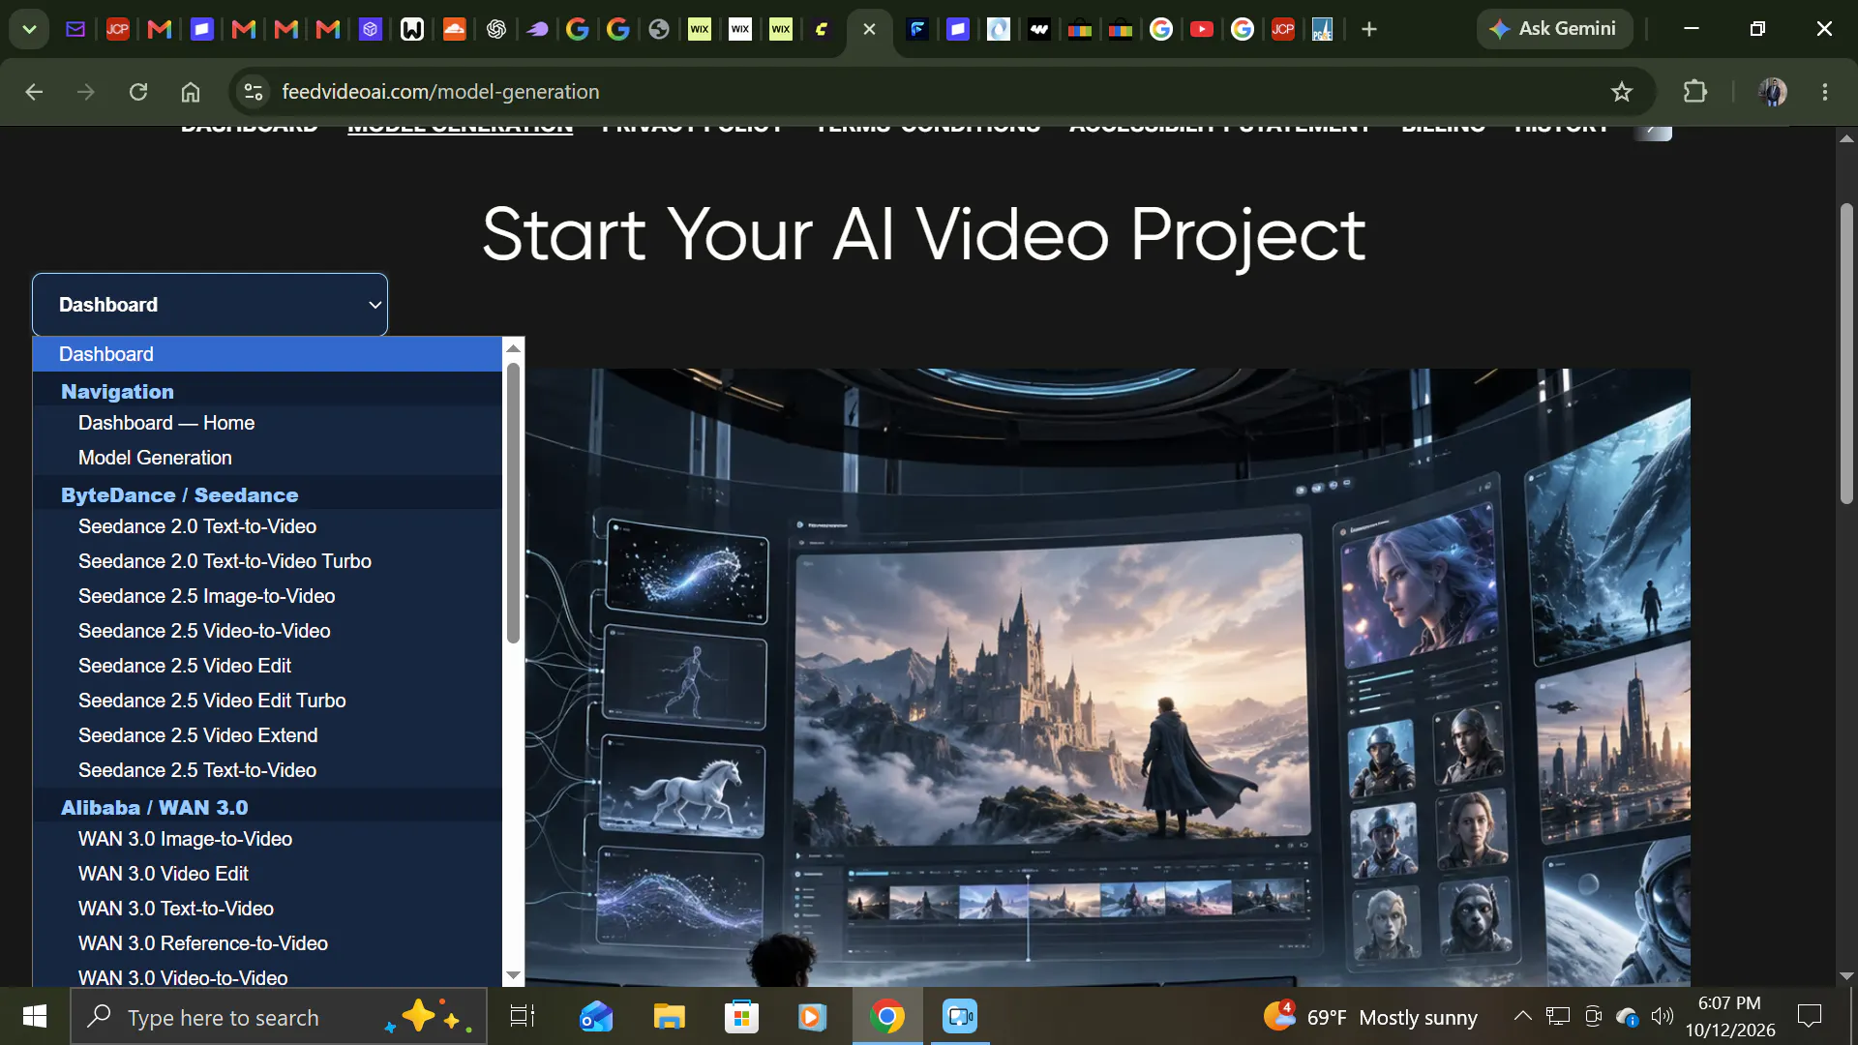This screenshot has height=1045, width=1858.
Task: Select WAN 3.0 Image-to-Video
Action: [x=267, y=839]
